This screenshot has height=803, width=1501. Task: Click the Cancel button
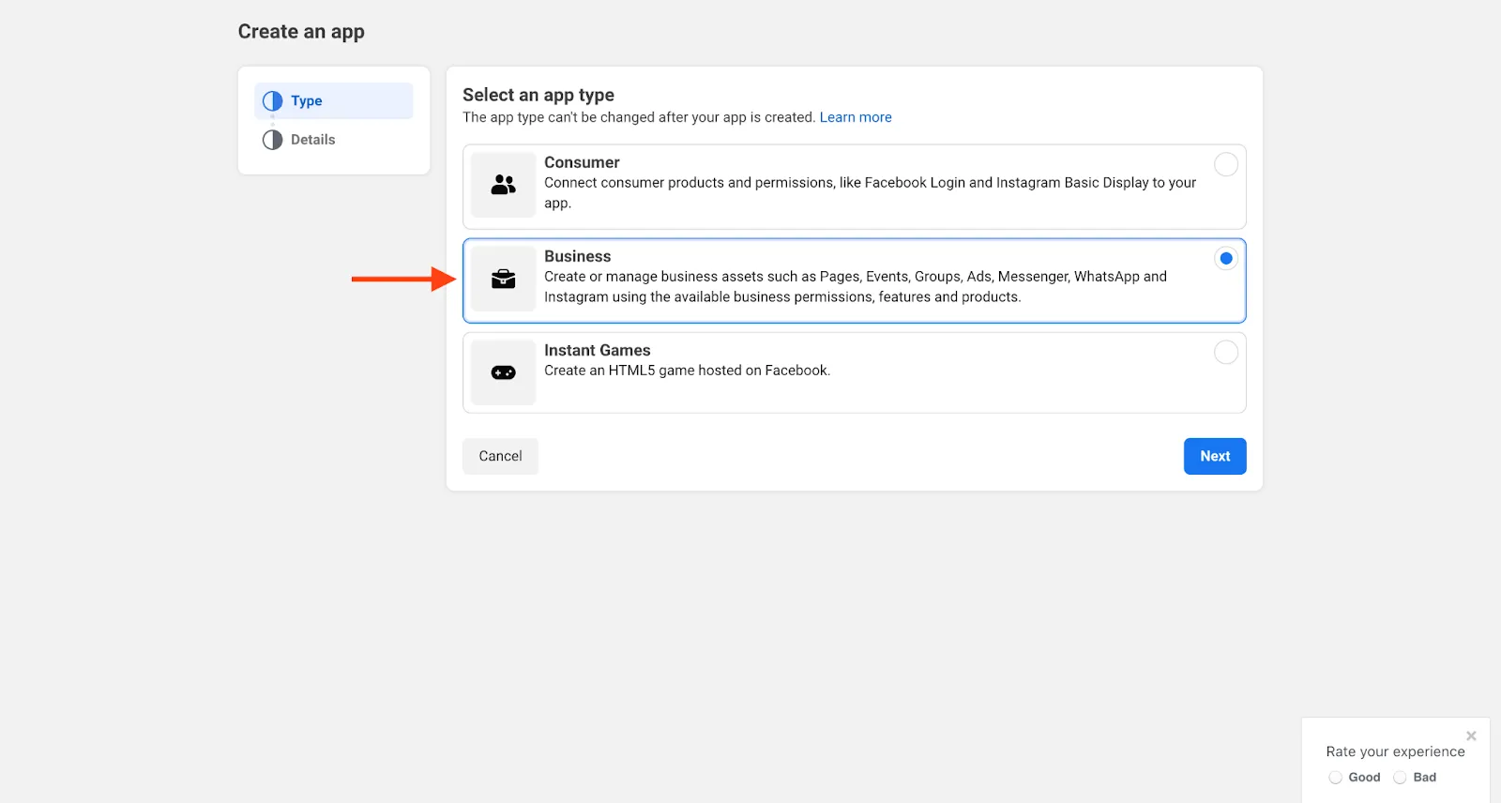tap(500, 456)
